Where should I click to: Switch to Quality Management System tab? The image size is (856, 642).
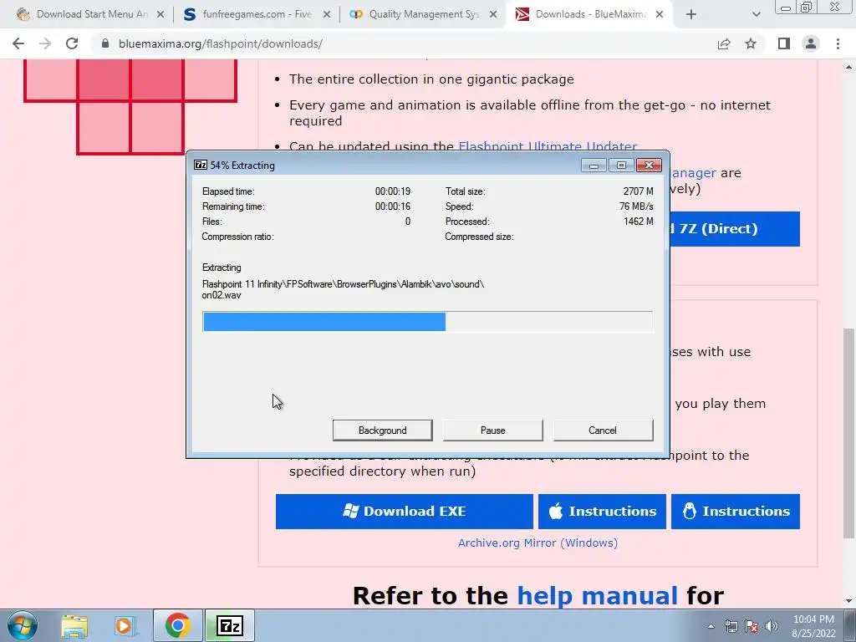point(423,14)
